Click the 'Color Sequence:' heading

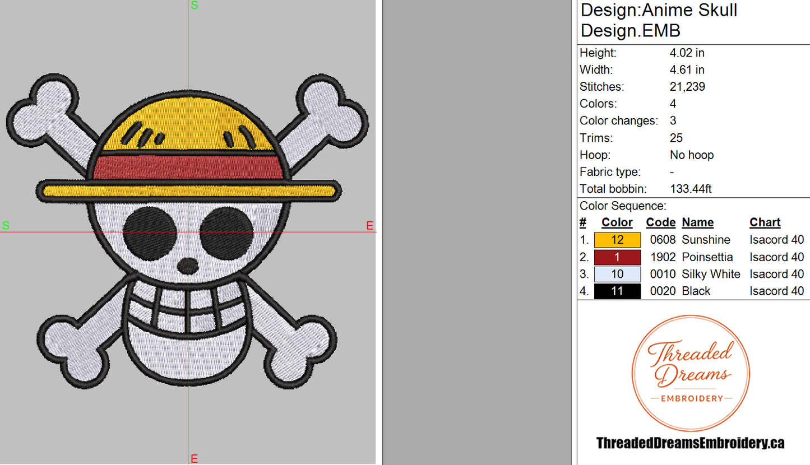point(623,206)
